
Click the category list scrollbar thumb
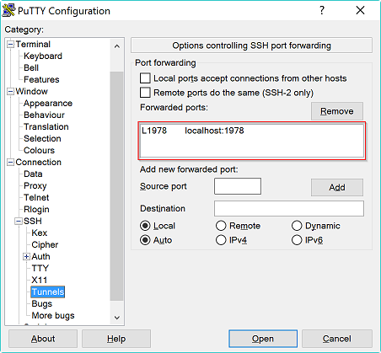tap(117, 186)
